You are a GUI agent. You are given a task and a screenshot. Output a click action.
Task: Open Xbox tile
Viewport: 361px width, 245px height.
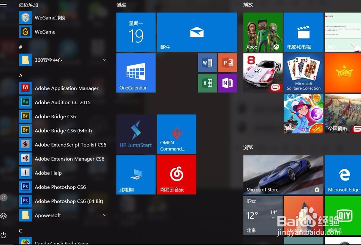tap(263, 32)
